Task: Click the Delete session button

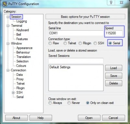Action: pyautogui.click(x=114, y=83)
